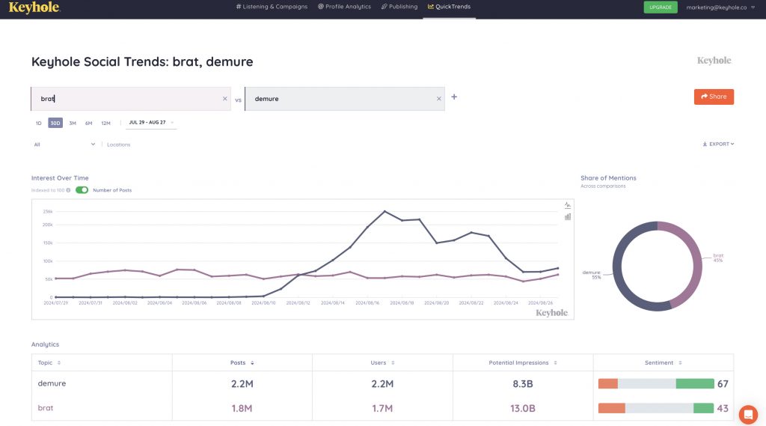Sort table by Topic column arrows
The height and width of the screenshot is (426, 766).
pyautogui.click(x=58, y=363)
